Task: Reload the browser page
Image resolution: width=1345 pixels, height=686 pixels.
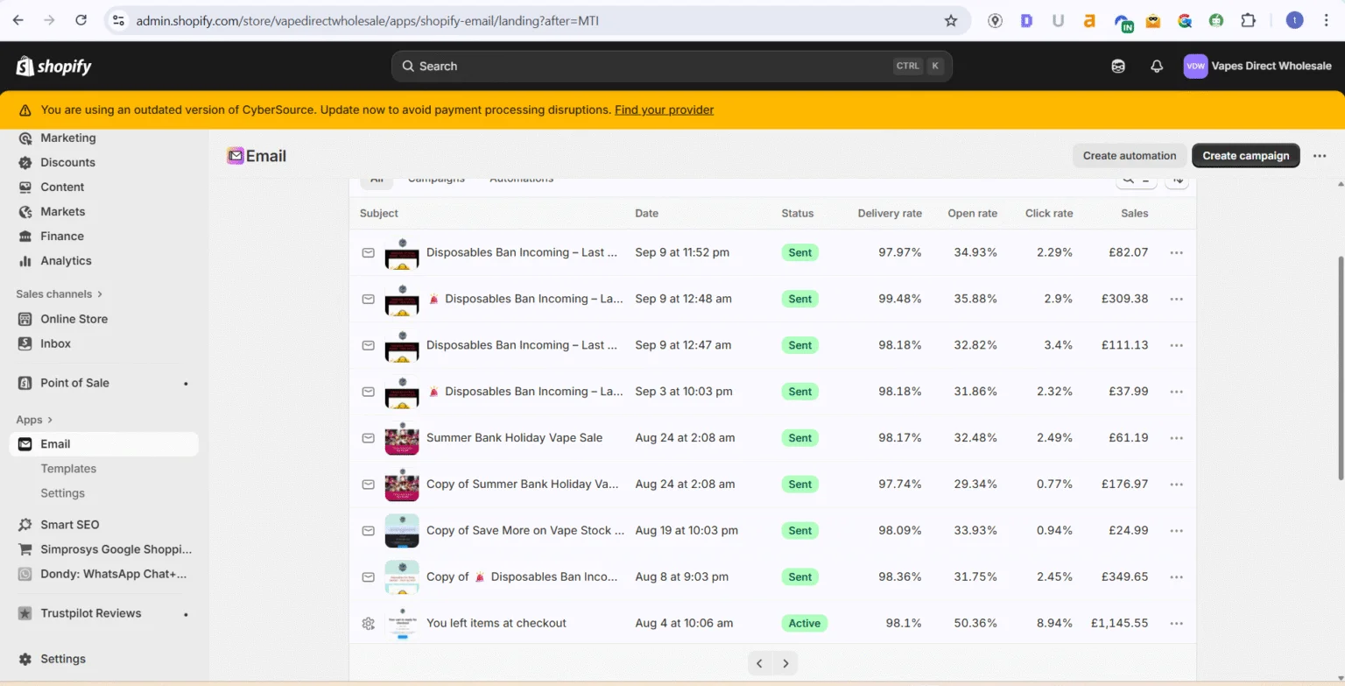Action: pyautogui.click(x=81, y=20)
